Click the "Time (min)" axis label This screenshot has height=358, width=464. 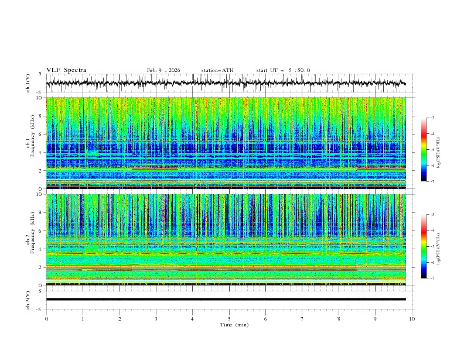tap(234, 324)
